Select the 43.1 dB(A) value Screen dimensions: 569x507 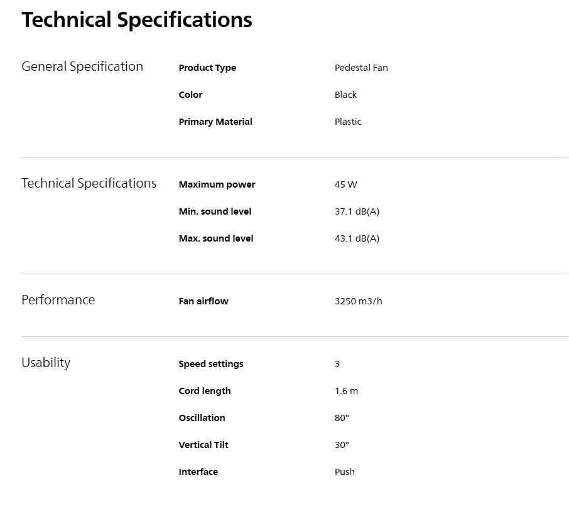357,238
